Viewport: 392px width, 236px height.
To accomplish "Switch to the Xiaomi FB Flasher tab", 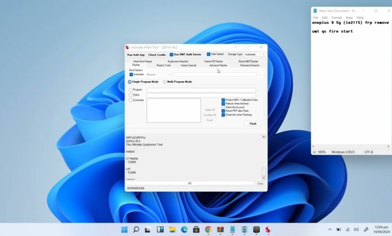I will pos(213,61).
